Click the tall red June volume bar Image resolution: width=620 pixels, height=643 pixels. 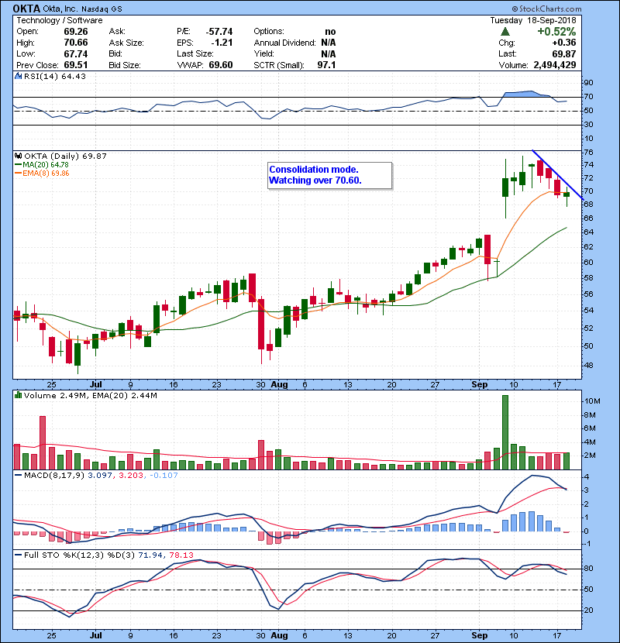(43, 442)
